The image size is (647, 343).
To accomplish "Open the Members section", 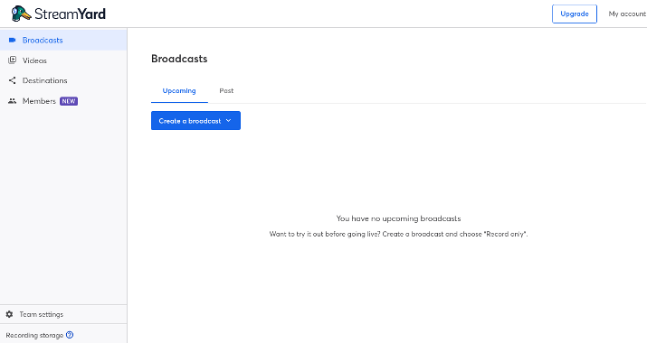I will [63, 101].
